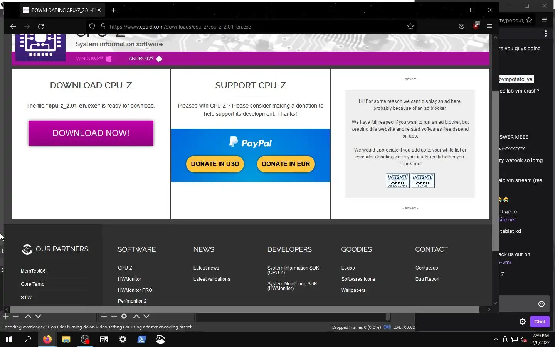Image resolution: width=555 pixels, height=347 pixels.
Task: Open site.net link in chat
Action: point(507,220)
